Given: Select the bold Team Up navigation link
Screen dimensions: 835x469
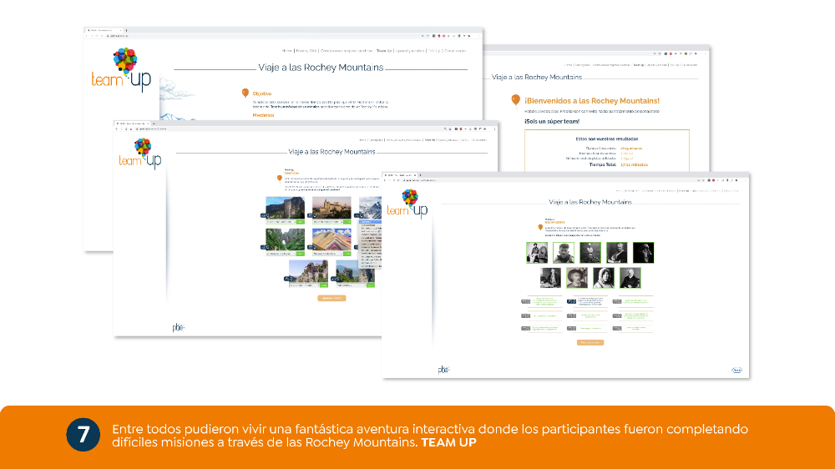Looking at the screenshot, I should tap(383, 51).
